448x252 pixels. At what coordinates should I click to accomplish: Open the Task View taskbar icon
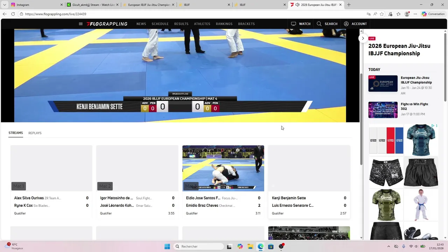229,246
